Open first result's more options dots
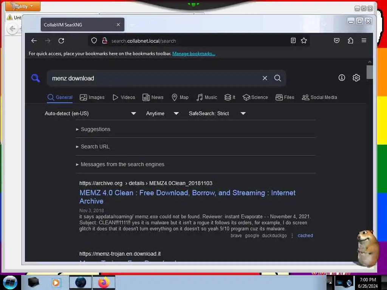This screenshot has height=290, width=387. pos(292,236)
